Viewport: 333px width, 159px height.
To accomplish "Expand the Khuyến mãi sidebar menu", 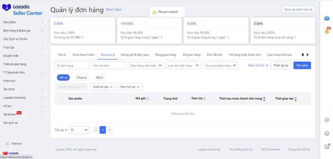I will [23, 56].
